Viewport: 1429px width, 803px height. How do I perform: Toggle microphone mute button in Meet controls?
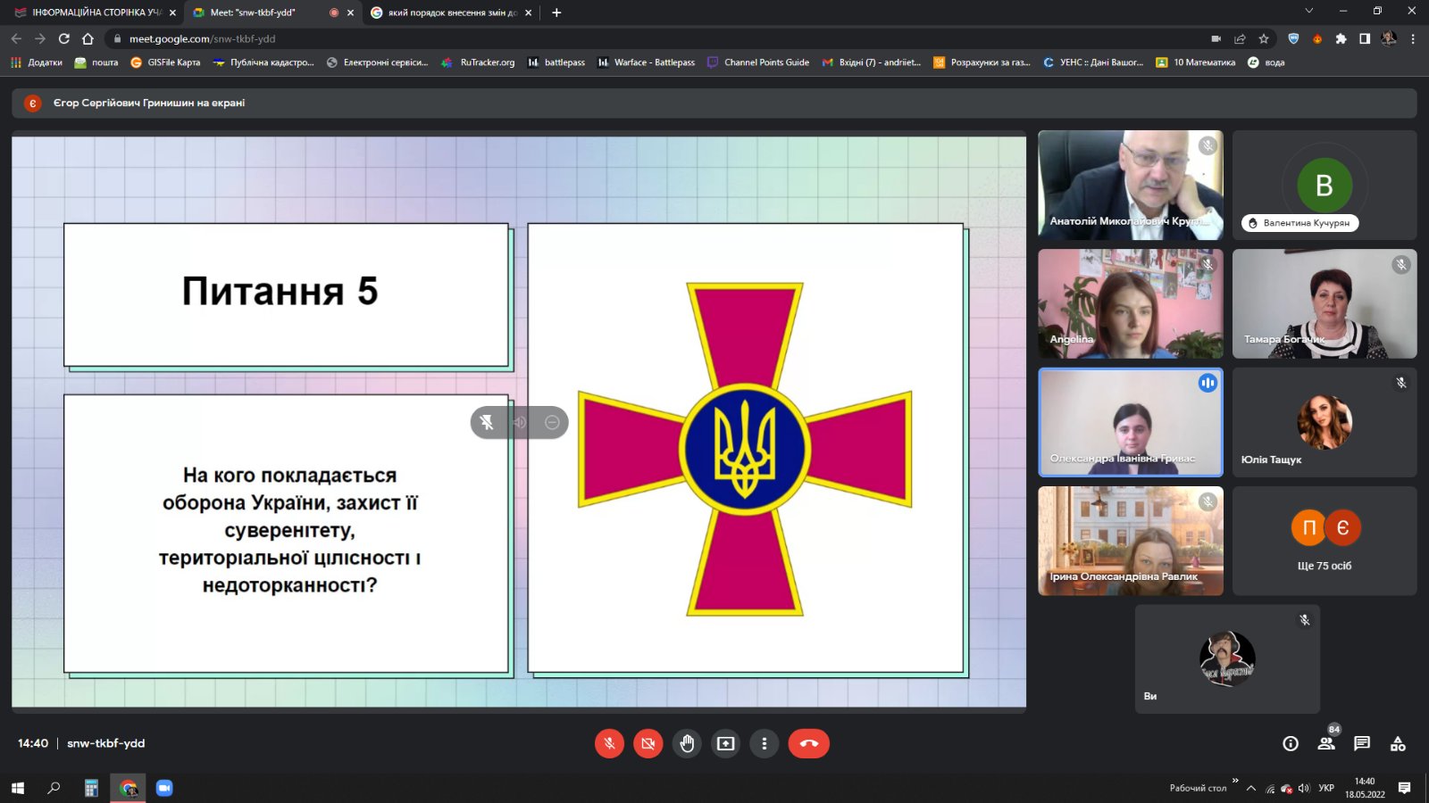[609, 743]
